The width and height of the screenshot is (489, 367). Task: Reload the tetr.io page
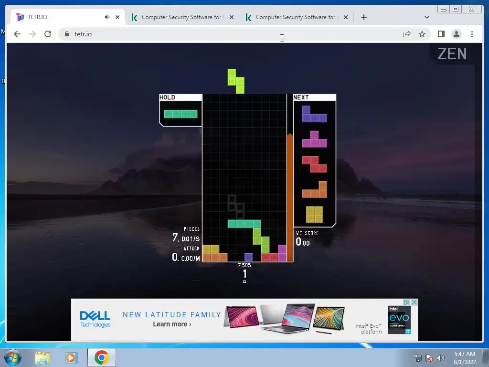click(x=48, y=34)
